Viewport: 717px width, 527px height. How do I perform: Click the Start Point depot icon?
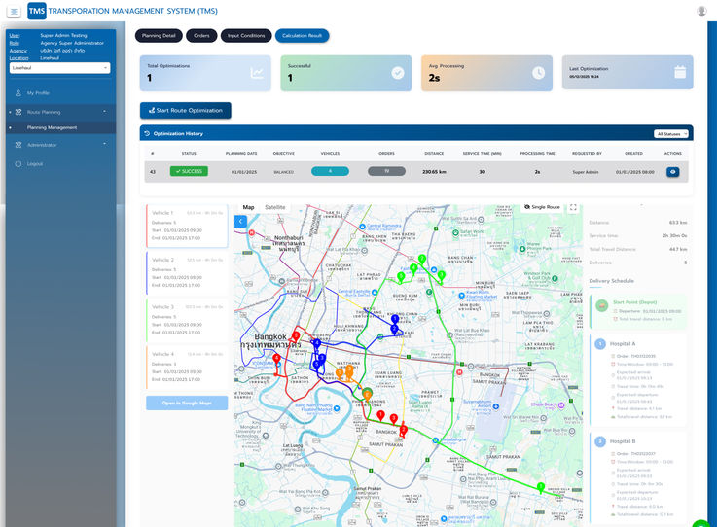[602, 305]
